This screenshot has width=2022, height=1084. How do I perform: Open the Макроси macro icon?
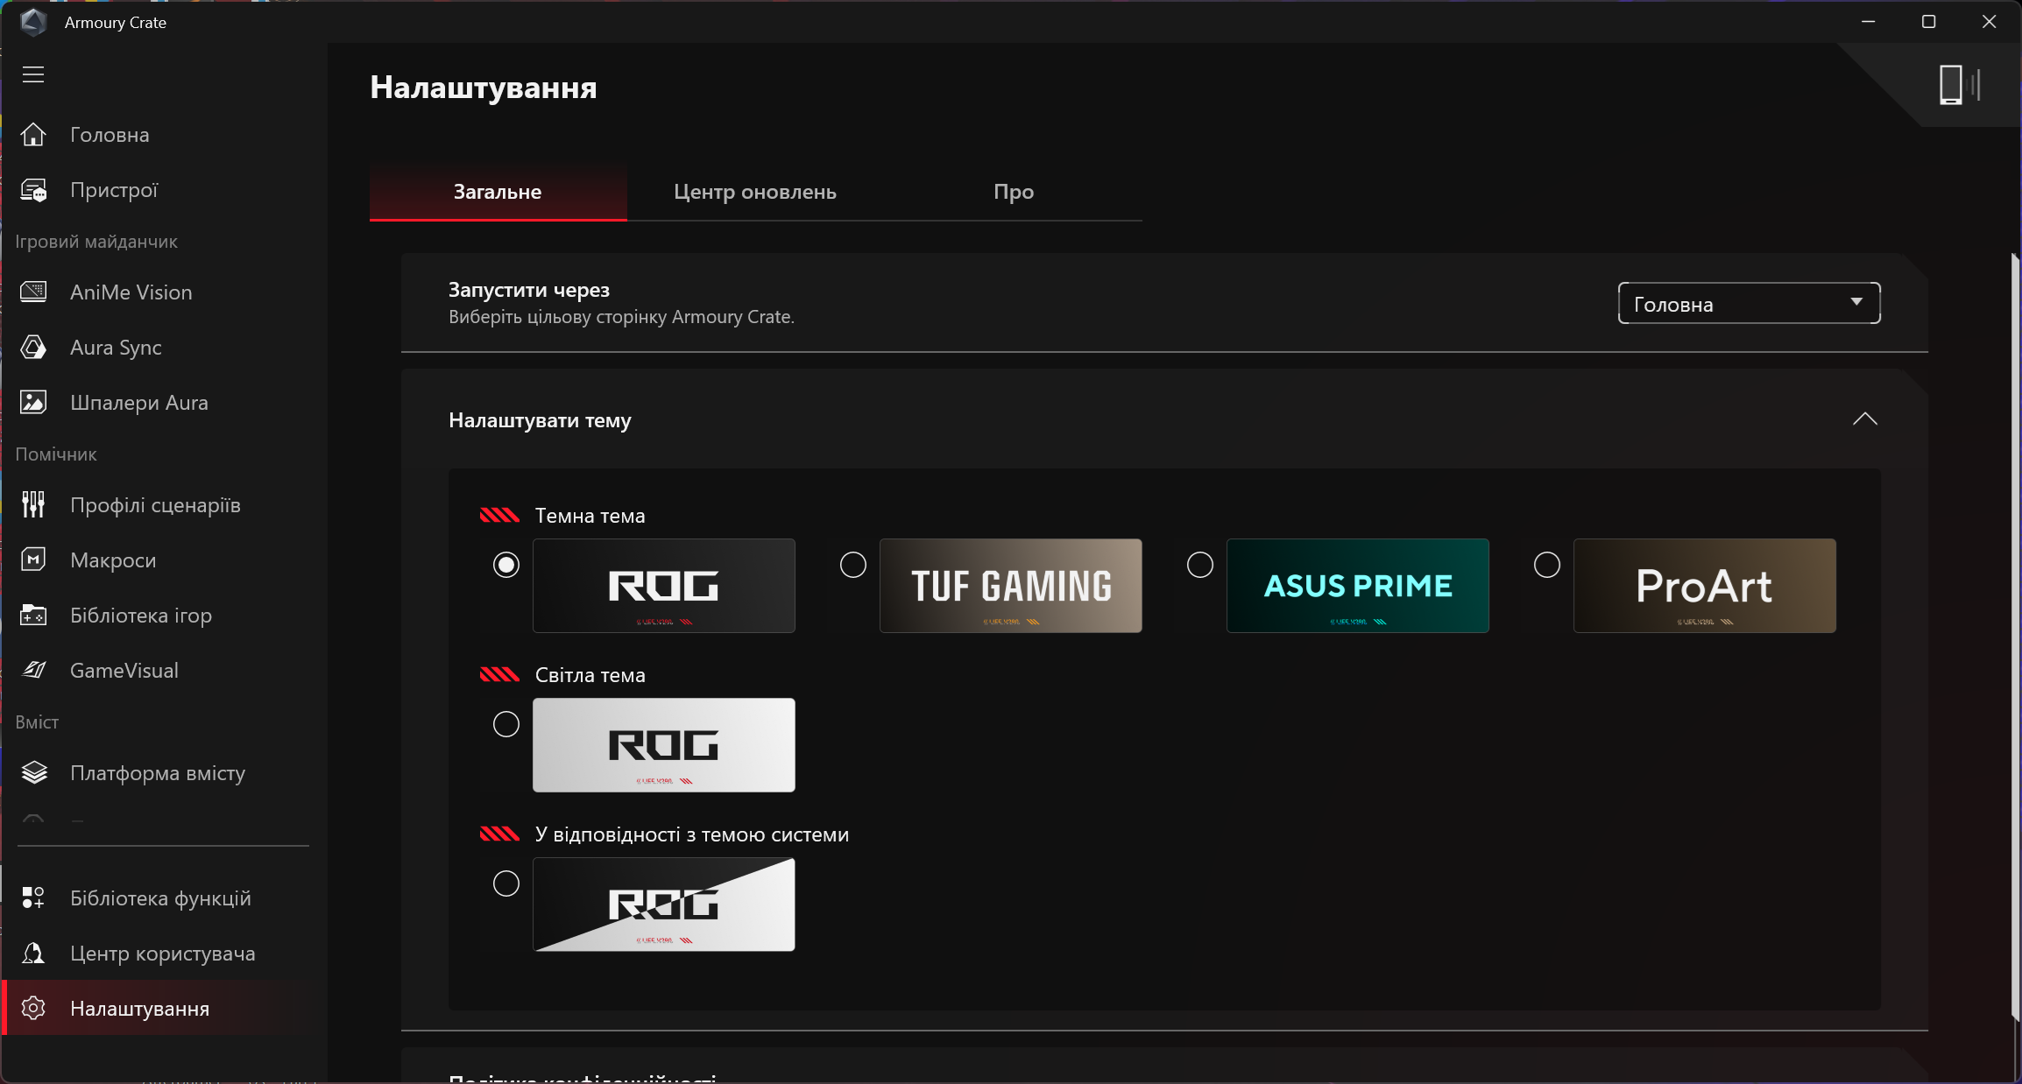[x=33, y=560]
